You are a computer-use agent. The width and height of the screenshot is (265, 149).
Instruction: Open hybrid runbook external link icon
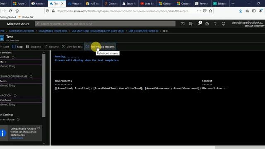pos(39,128)
